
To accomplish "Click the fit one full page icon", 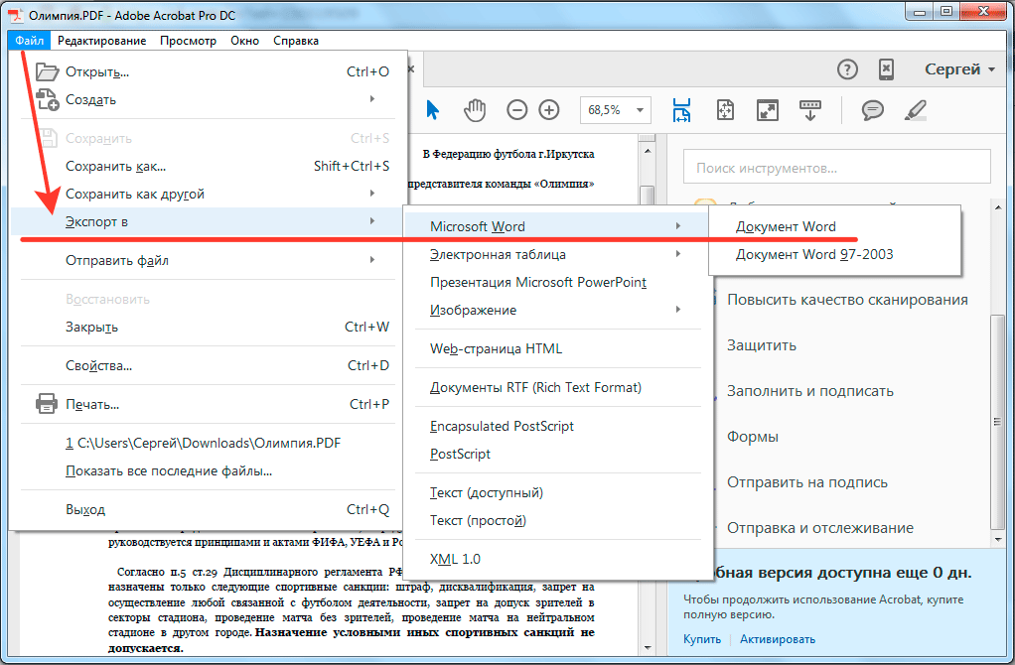I will click(x=725, y=109).
